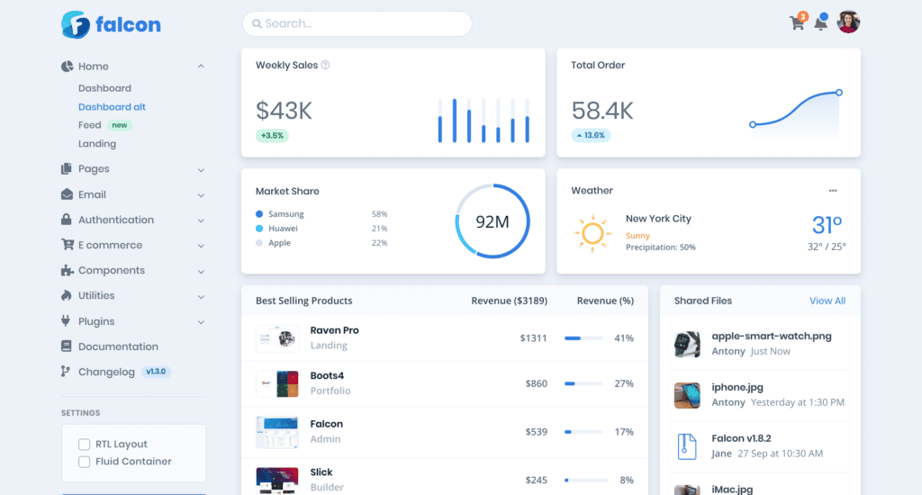Open the Landing menu item

pyautogui.click(x=97, y=143)
